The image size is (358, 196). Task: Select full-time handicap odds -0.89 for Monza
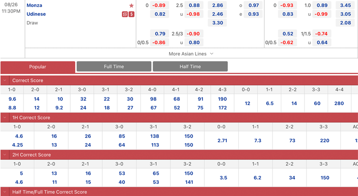pyautogui.click(x=160, y=5)
